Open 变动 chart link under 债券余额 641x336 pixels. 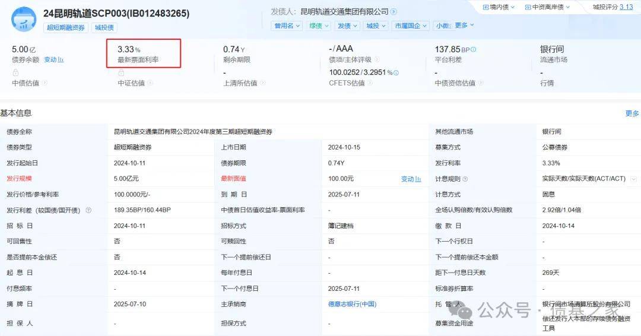coord(53,60)
